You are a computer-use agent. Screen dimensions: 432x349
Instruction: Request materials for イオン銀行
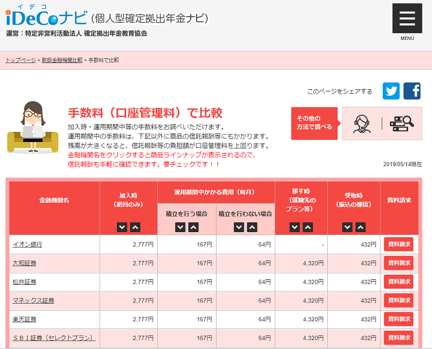399,244
